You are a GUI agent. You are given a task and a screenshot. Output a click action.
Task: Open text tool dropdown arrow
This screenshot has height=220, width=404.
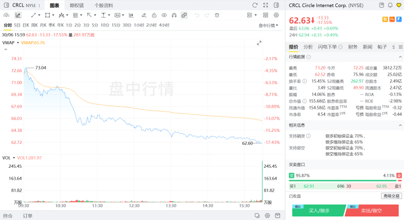click(109, 15)
